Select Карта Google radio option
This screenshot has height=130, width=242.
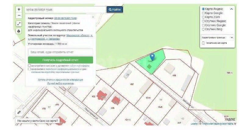tap(203, 13)
